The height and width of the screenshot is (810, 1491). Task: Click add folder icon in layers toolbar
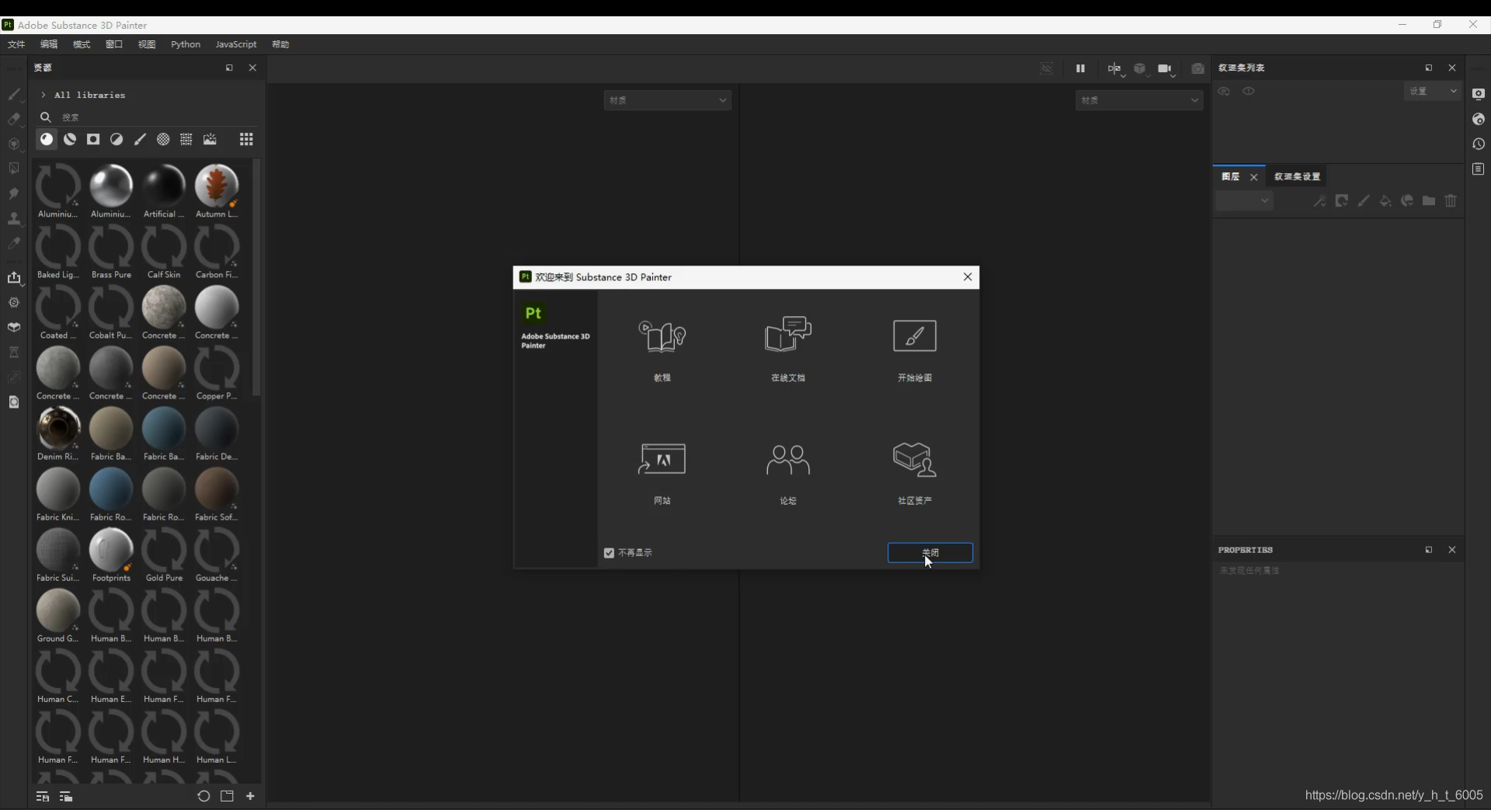click(1429, 201)
